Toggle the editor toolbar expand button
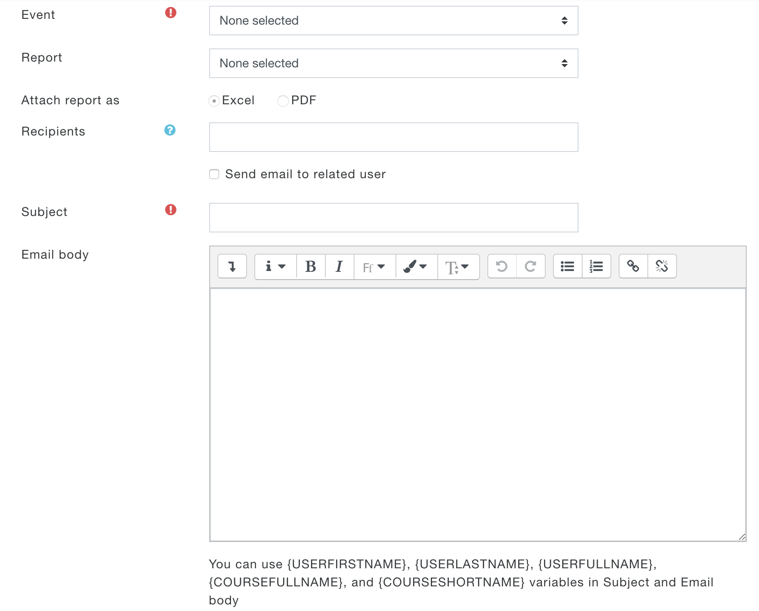 (x=232, y=266)
